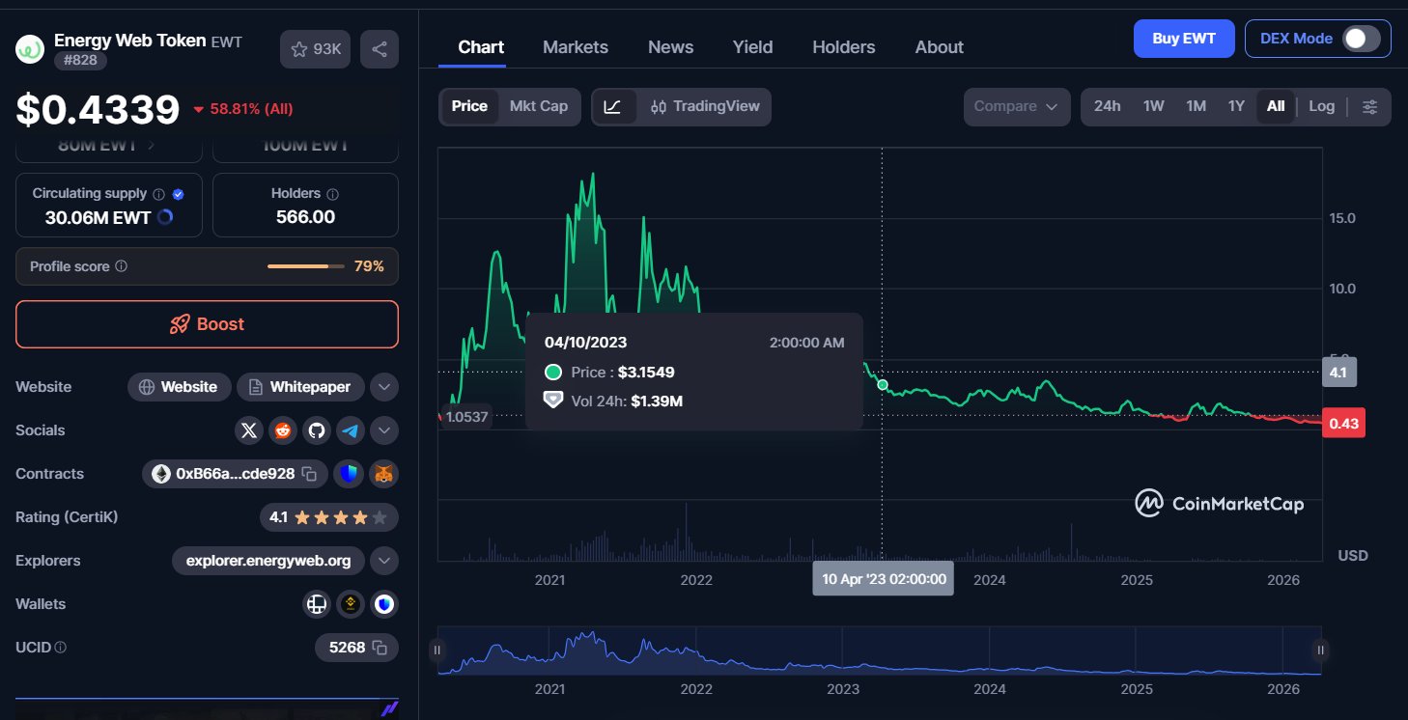Image resolution: width=1408 pixels, height=720 pixels.
Task: Switch to the Markets tab
Action: pyautogui.click(x=576, y=47)
